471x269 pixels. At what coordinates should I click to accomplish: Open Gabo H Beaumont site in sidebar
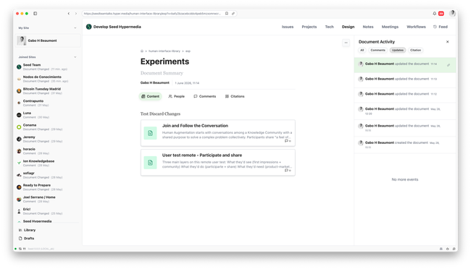click(48, 40)
